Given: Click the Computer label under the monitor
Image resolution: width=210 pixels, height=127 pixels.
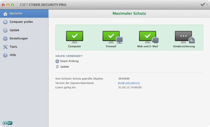Looking at the screenshot, I should coord(75,46).
